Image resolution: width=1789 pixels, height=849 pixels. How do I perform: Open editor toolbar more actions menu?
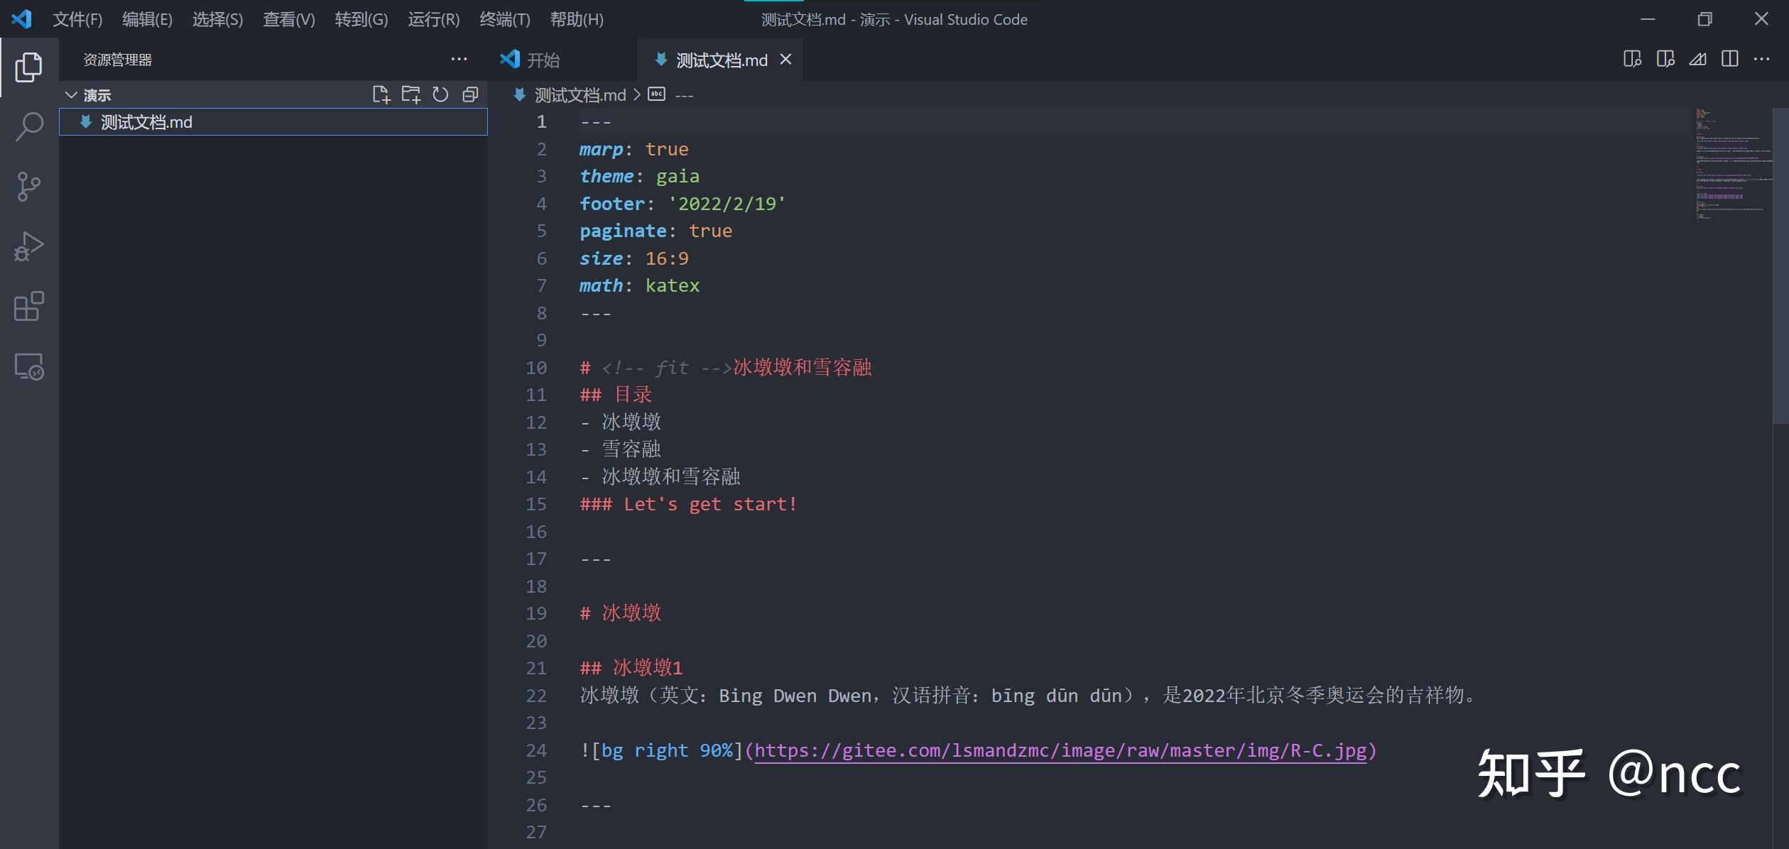pos(1762,59)
